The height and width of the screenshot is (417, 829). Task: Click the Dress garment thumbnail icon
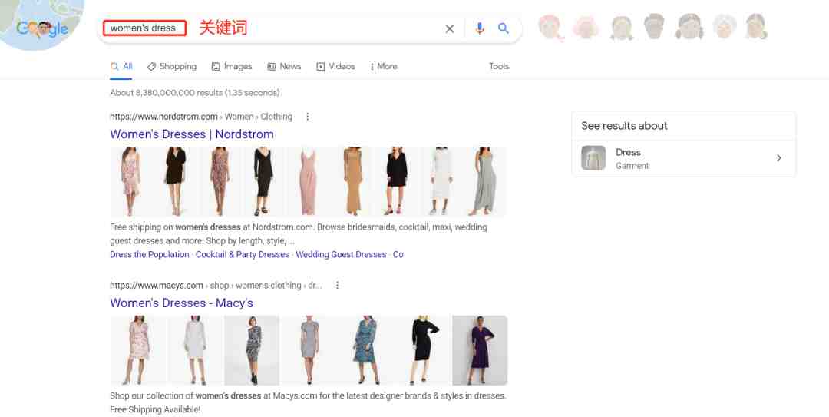click(x=593, y=158)
